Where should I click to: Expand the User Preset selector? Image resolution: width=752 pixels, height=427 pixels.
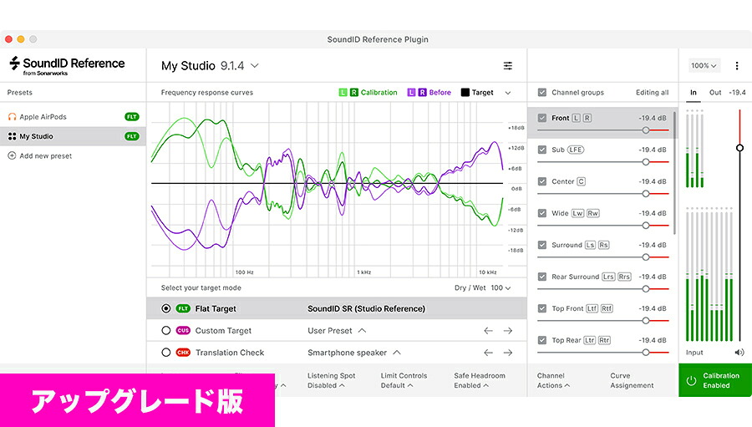pos(362,331)
